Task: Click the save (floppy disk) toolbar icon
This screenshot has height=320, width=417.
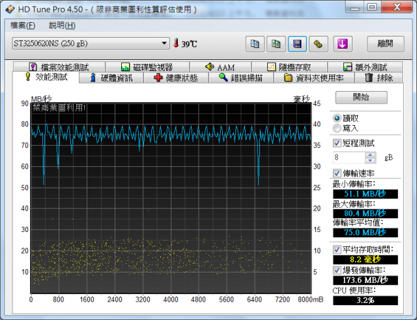Action: (x=297, y=44)
